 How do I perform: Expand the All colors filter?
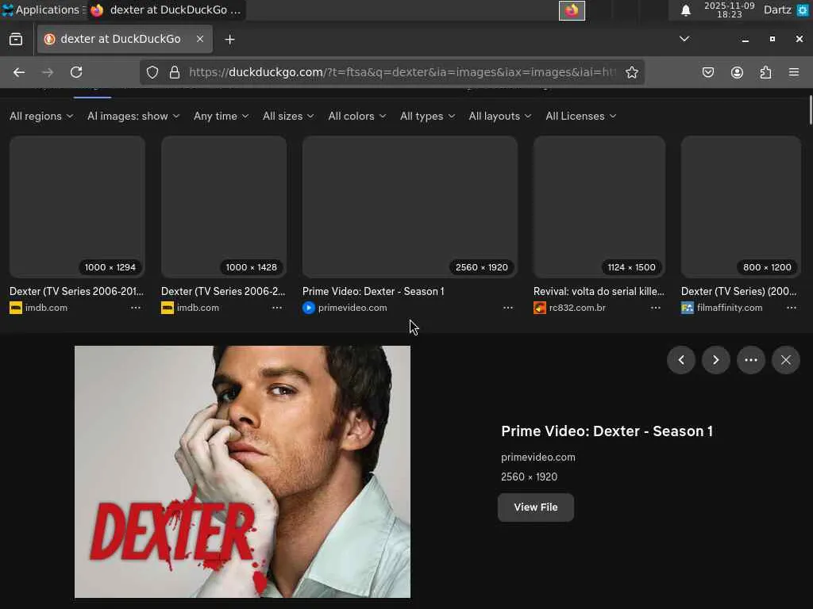[357, 116]
